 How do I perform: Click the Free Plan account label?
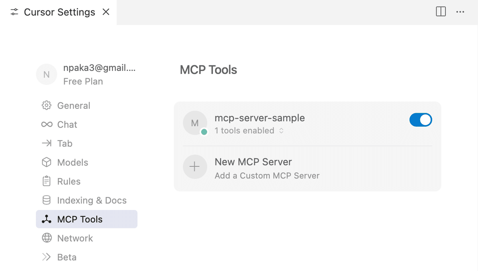[x=83, y=81]
